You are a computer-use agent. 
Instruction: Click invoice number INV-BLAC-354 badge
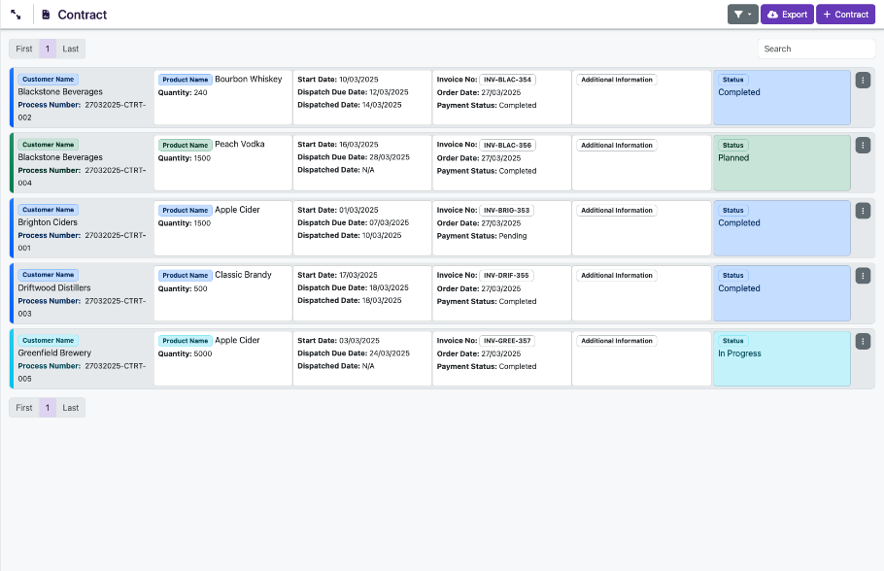pyautogui.click(x=507, y=80)
